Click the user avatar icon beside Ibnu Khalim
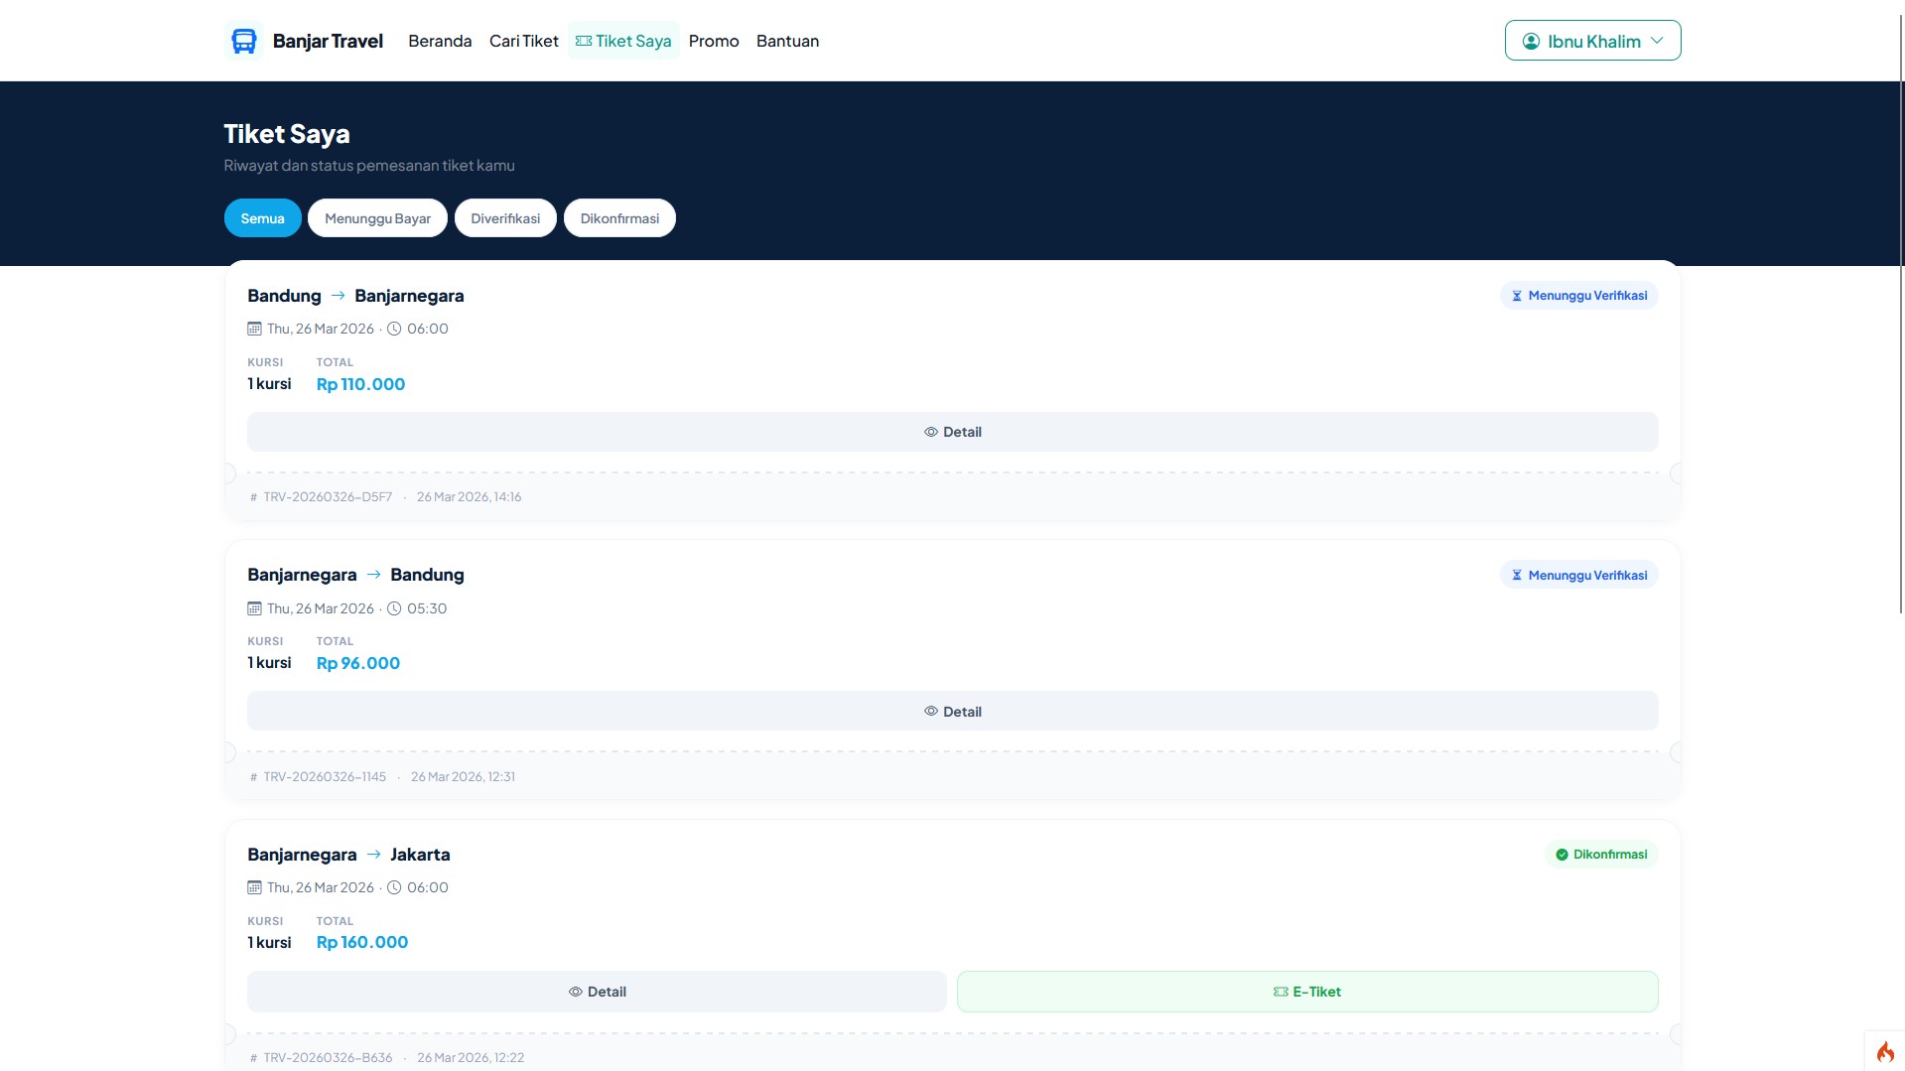Viewport: 1905px width, 1071px height. (x=1531, y=41)
